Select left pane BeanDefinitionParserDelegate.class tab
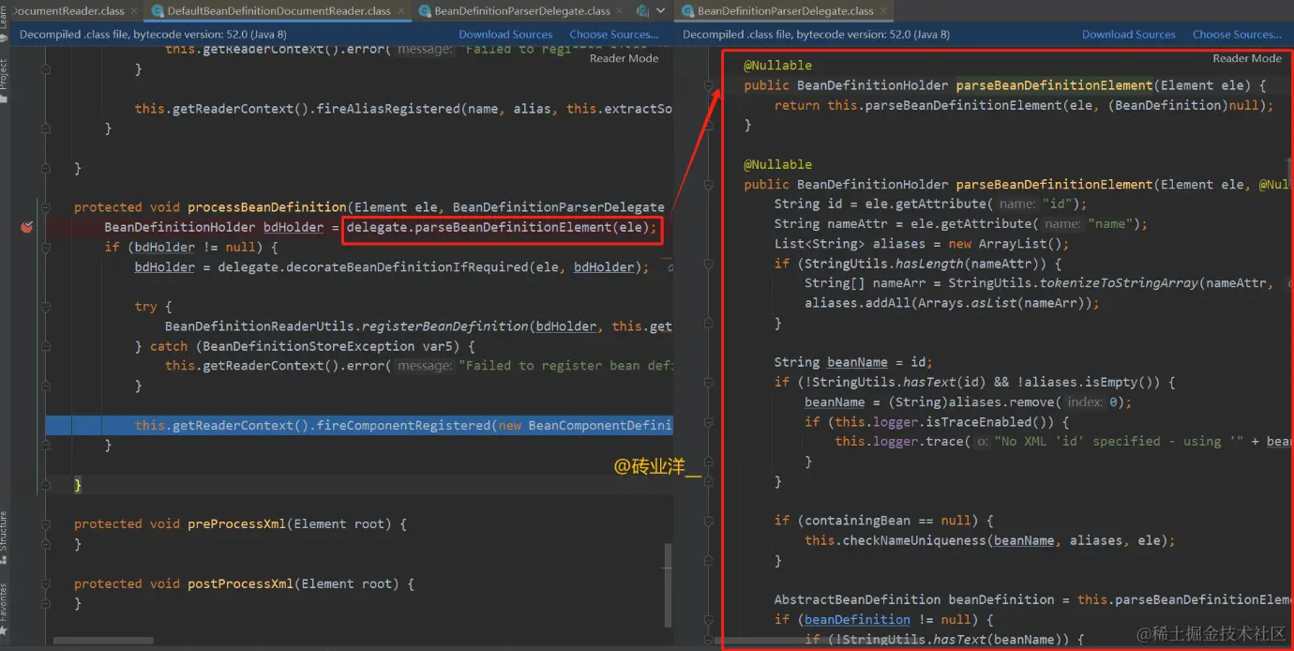1294x651 pixels. point(522,11)
